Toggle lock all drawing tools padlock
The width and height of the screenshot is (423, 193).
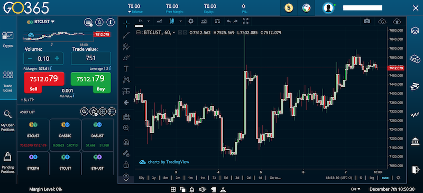tap(126, 164)
